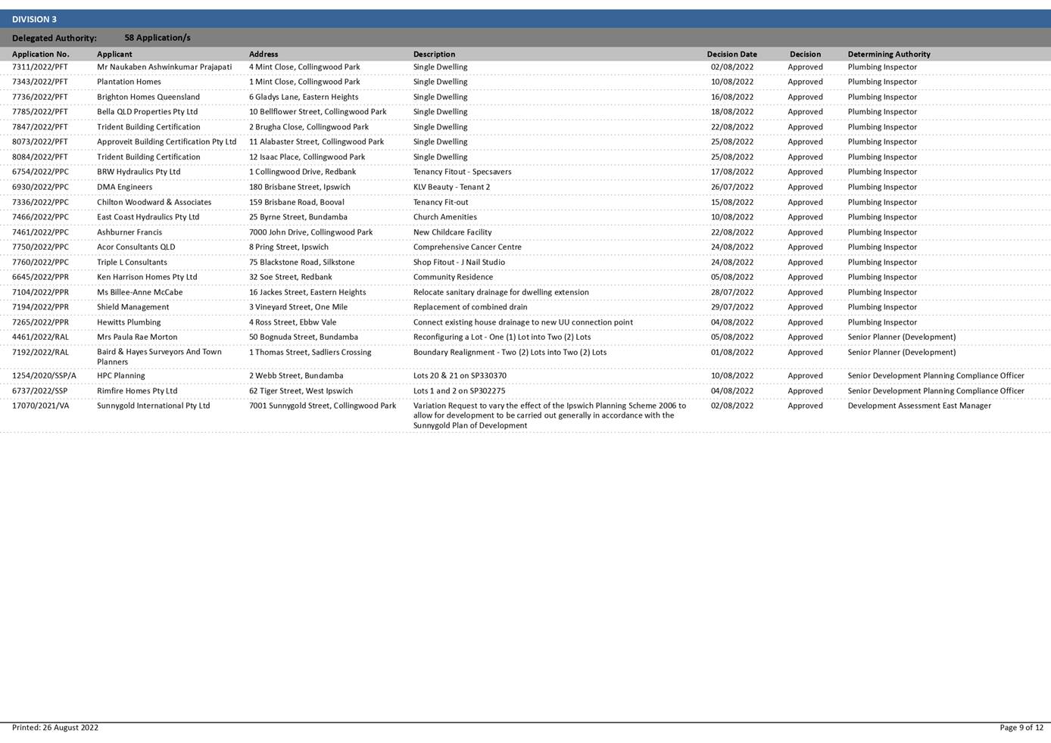
Task: Click description 'Church Amenities'
Action: [x=445, y=216]
